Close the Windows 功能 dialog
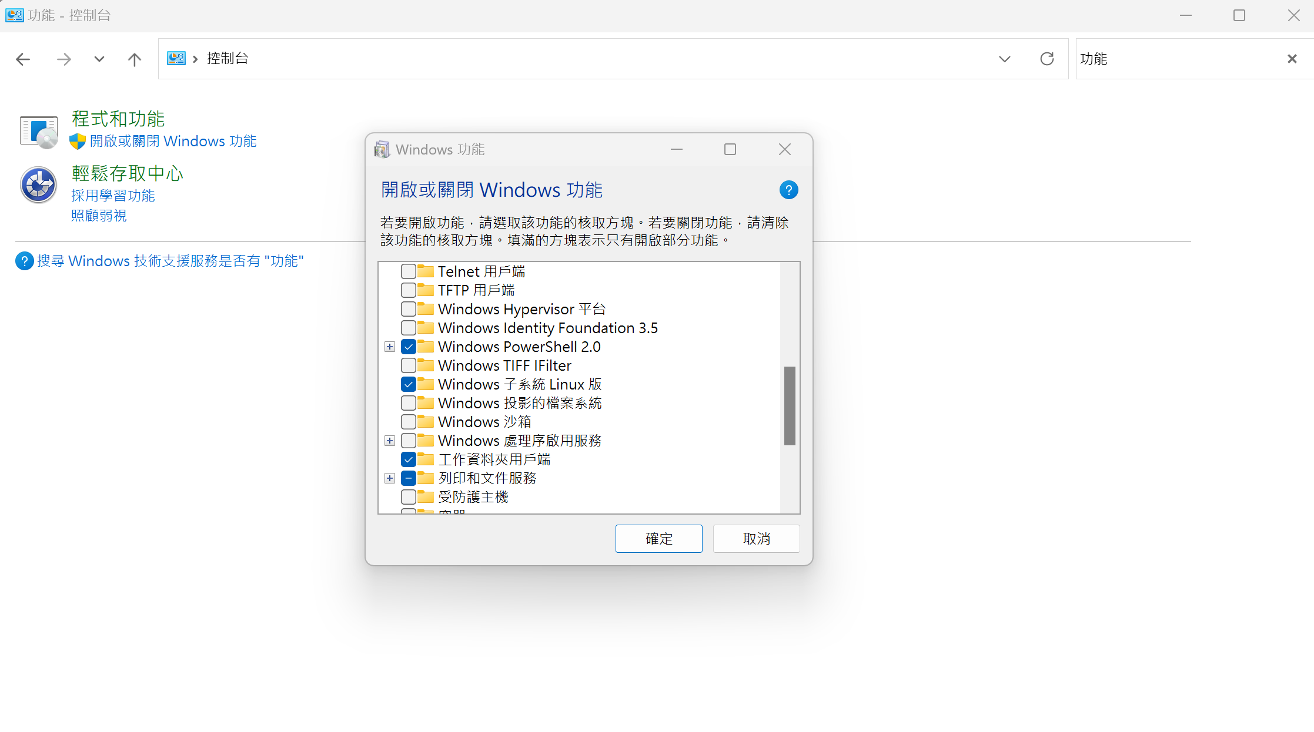 tap(785, 149)
